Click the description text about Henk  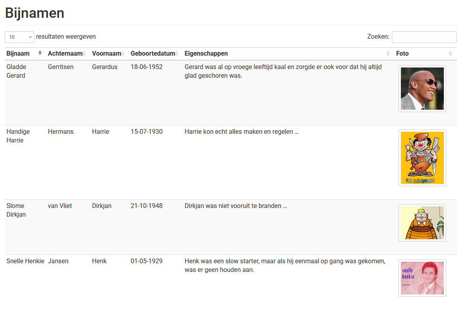point(285,266)
